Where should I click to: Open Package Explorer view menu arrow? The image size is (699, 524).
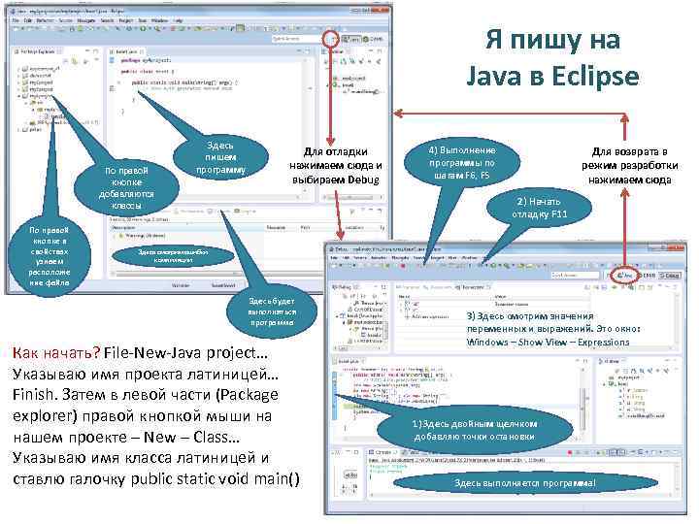coord(96,60)
